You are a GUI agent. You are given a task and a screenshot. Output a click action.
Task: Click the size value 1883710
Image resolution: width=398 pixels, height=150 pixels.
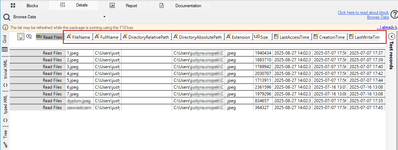click(x=263, y=60)
